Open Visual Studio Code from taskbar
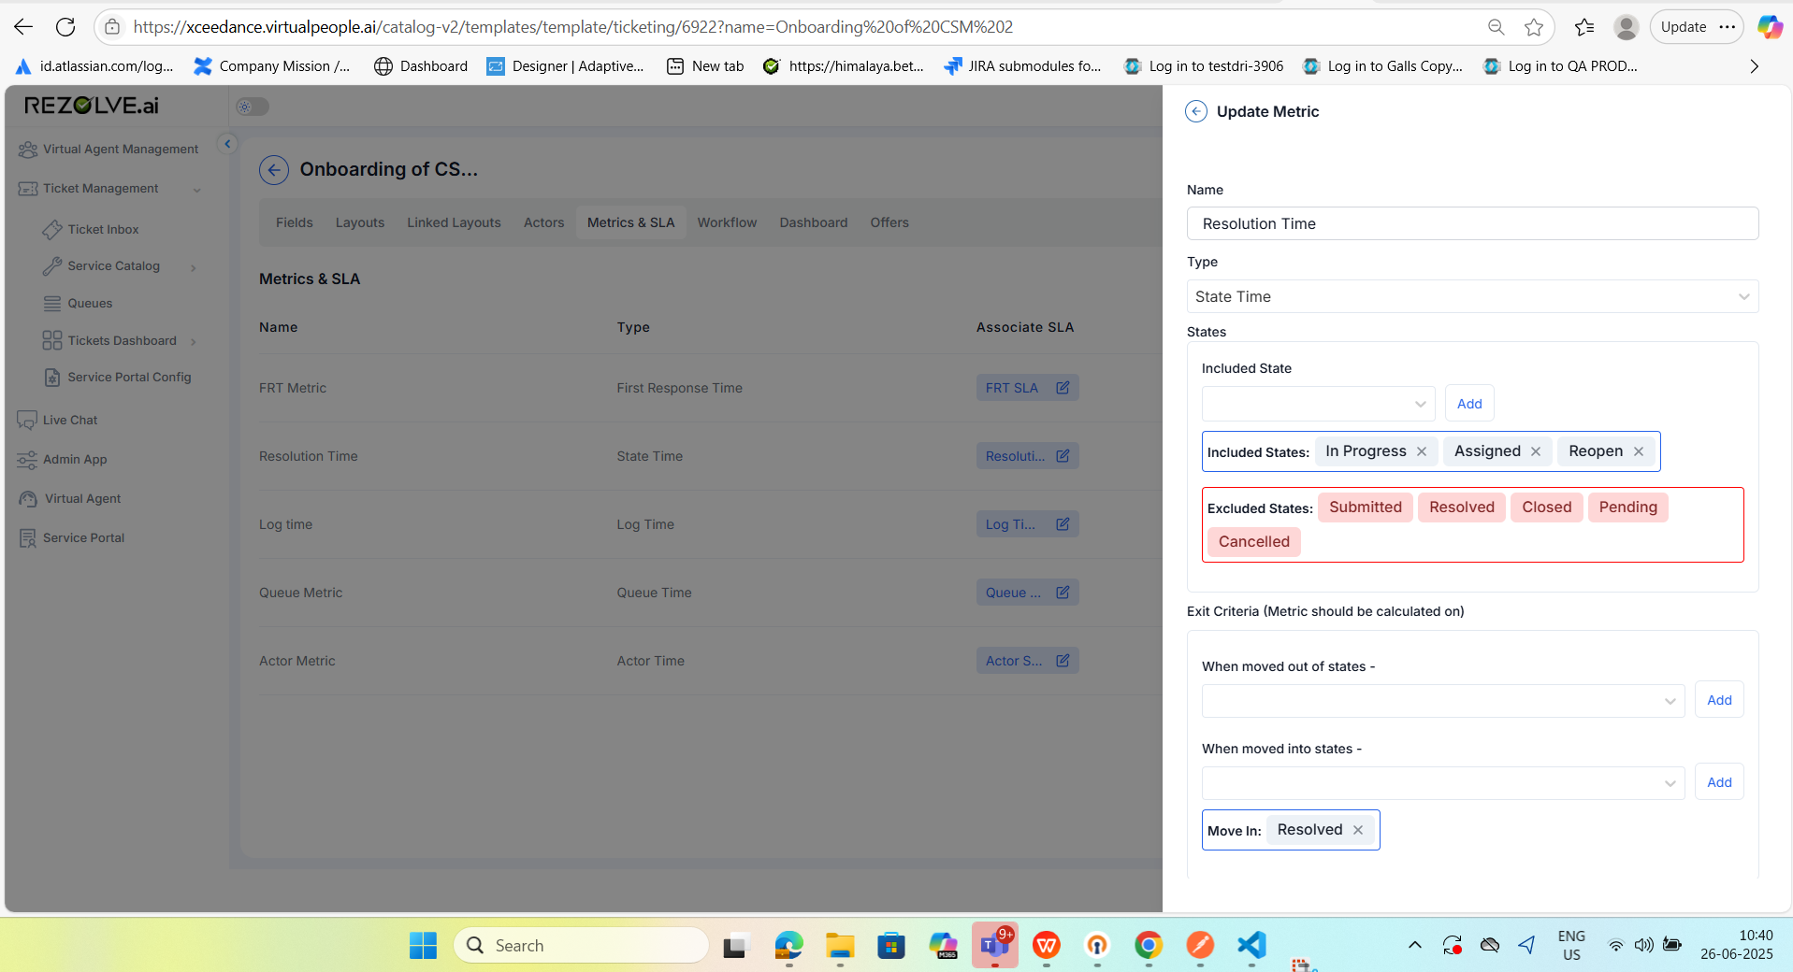1793x972 pixels. 1251,946
